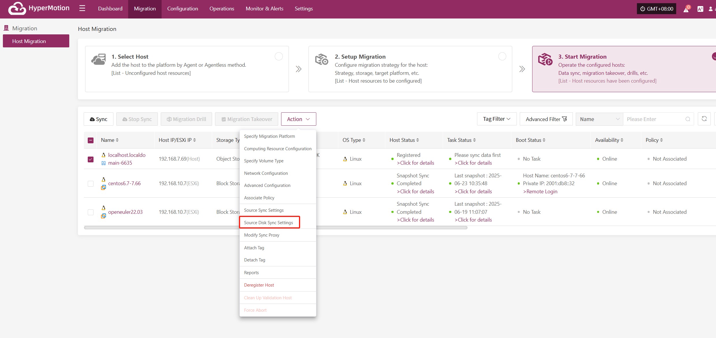The height and width of the screenshot is (338, 716).
Task: Toggle the select-all checkbox in the table header
Action: 91,140
